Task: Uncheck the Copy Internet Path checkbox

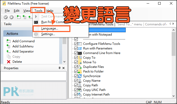Action: click(76, 94)
